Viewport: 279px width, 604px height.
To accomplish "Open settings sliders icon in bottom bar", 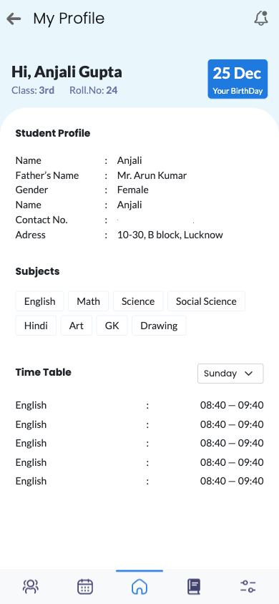I will coord(248,587).
